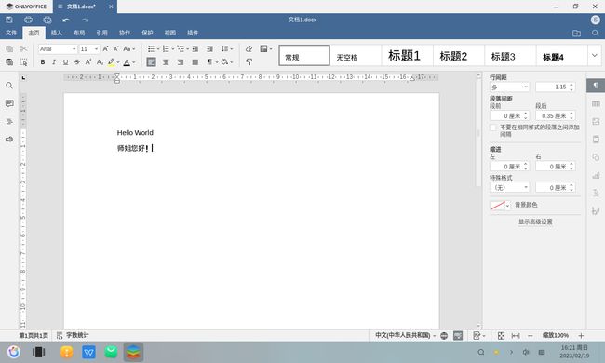Switch to the 引用 tab
The image size is (605, 363).
(101, 33)
